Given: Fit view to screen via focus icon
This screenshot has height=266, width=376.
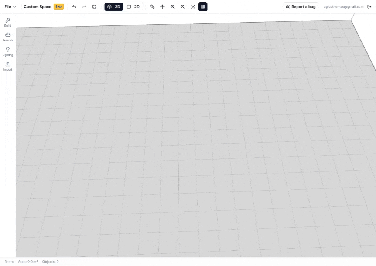Looking at the screenshot, I should pyautogui.click(x=193, y=7).
